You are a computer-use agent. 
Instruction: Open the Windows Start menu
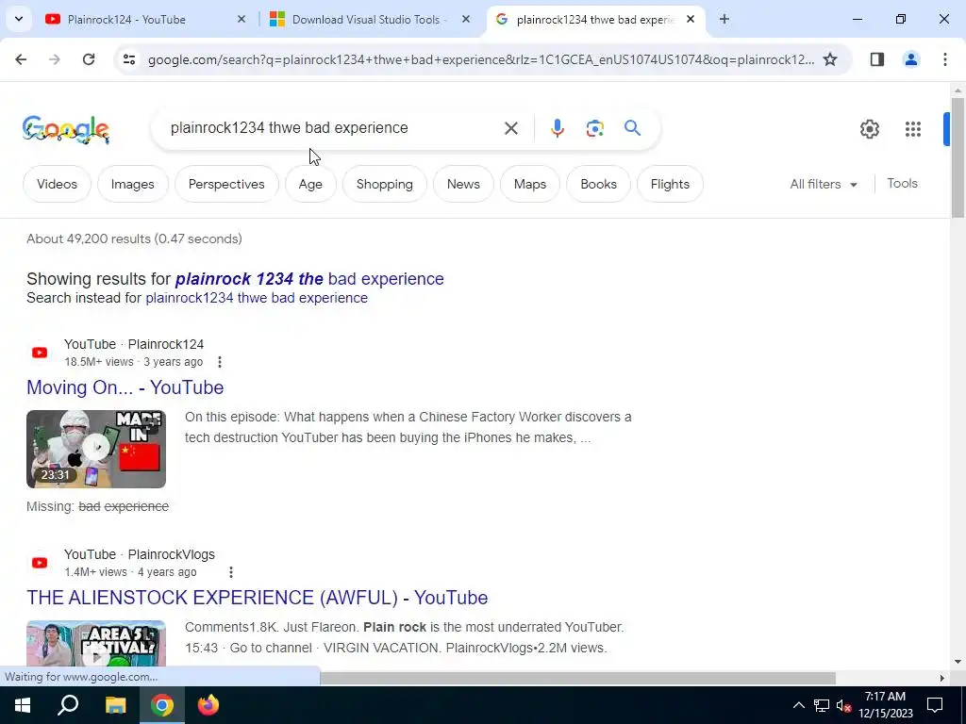coord(23,705)
